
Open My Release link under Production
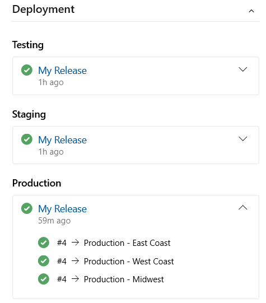point(62,209)
